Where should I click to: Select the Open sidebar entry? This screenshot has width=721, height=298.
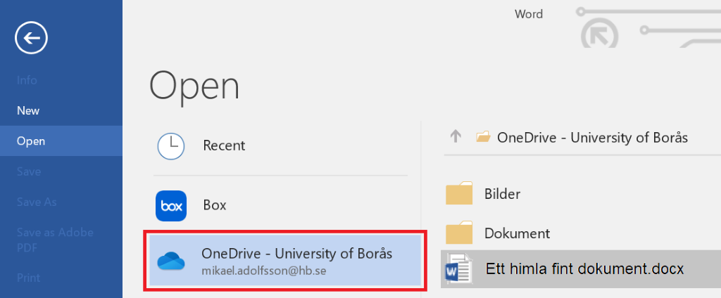tap(31, 141)
